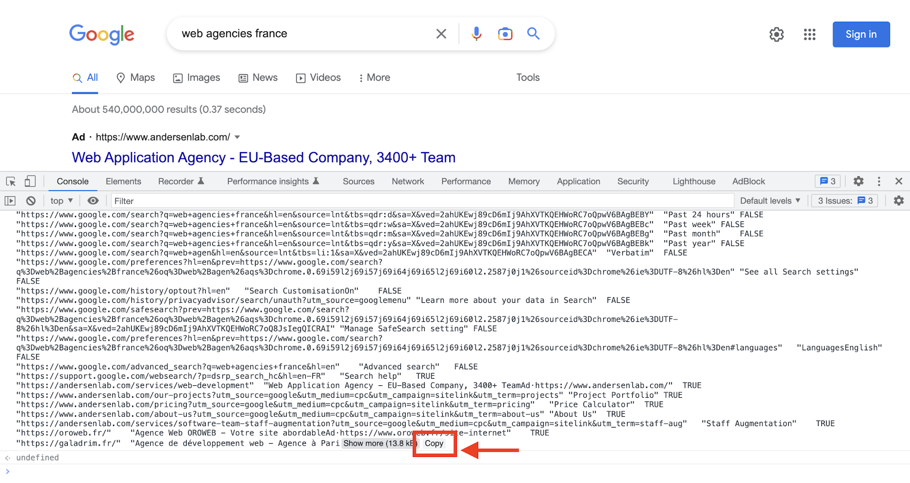This screenshot has width=910, height=483.
Task: Open the Google apps grid
Action: (x=810, y=34)
